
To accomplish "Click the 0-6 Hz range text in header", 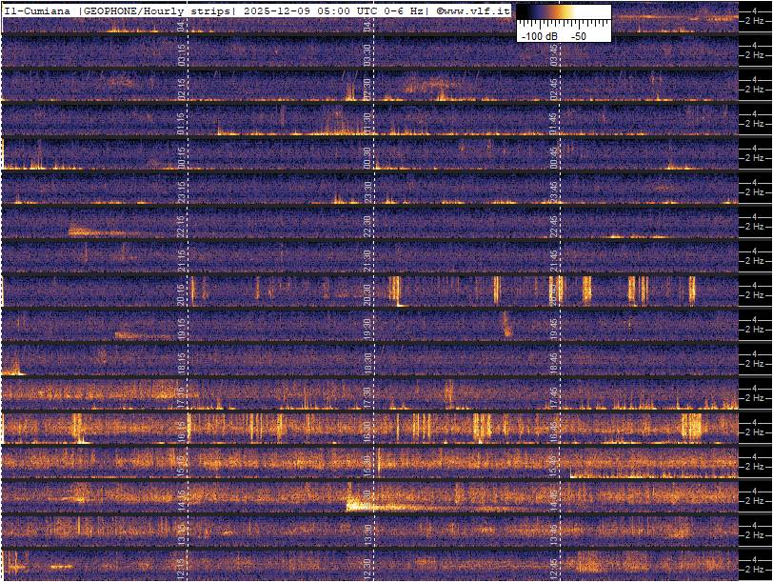I will coord(396,10).
